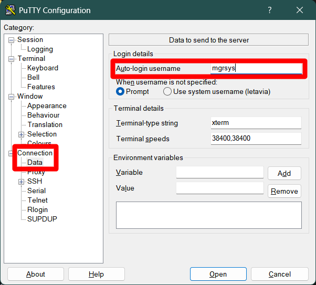Click the Help button
The image size is (316, 285).
[x=97, y=274]
